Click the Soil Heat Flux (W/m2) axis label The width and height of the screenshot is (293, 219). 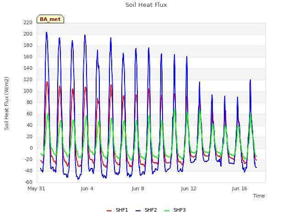coord(6,103)
